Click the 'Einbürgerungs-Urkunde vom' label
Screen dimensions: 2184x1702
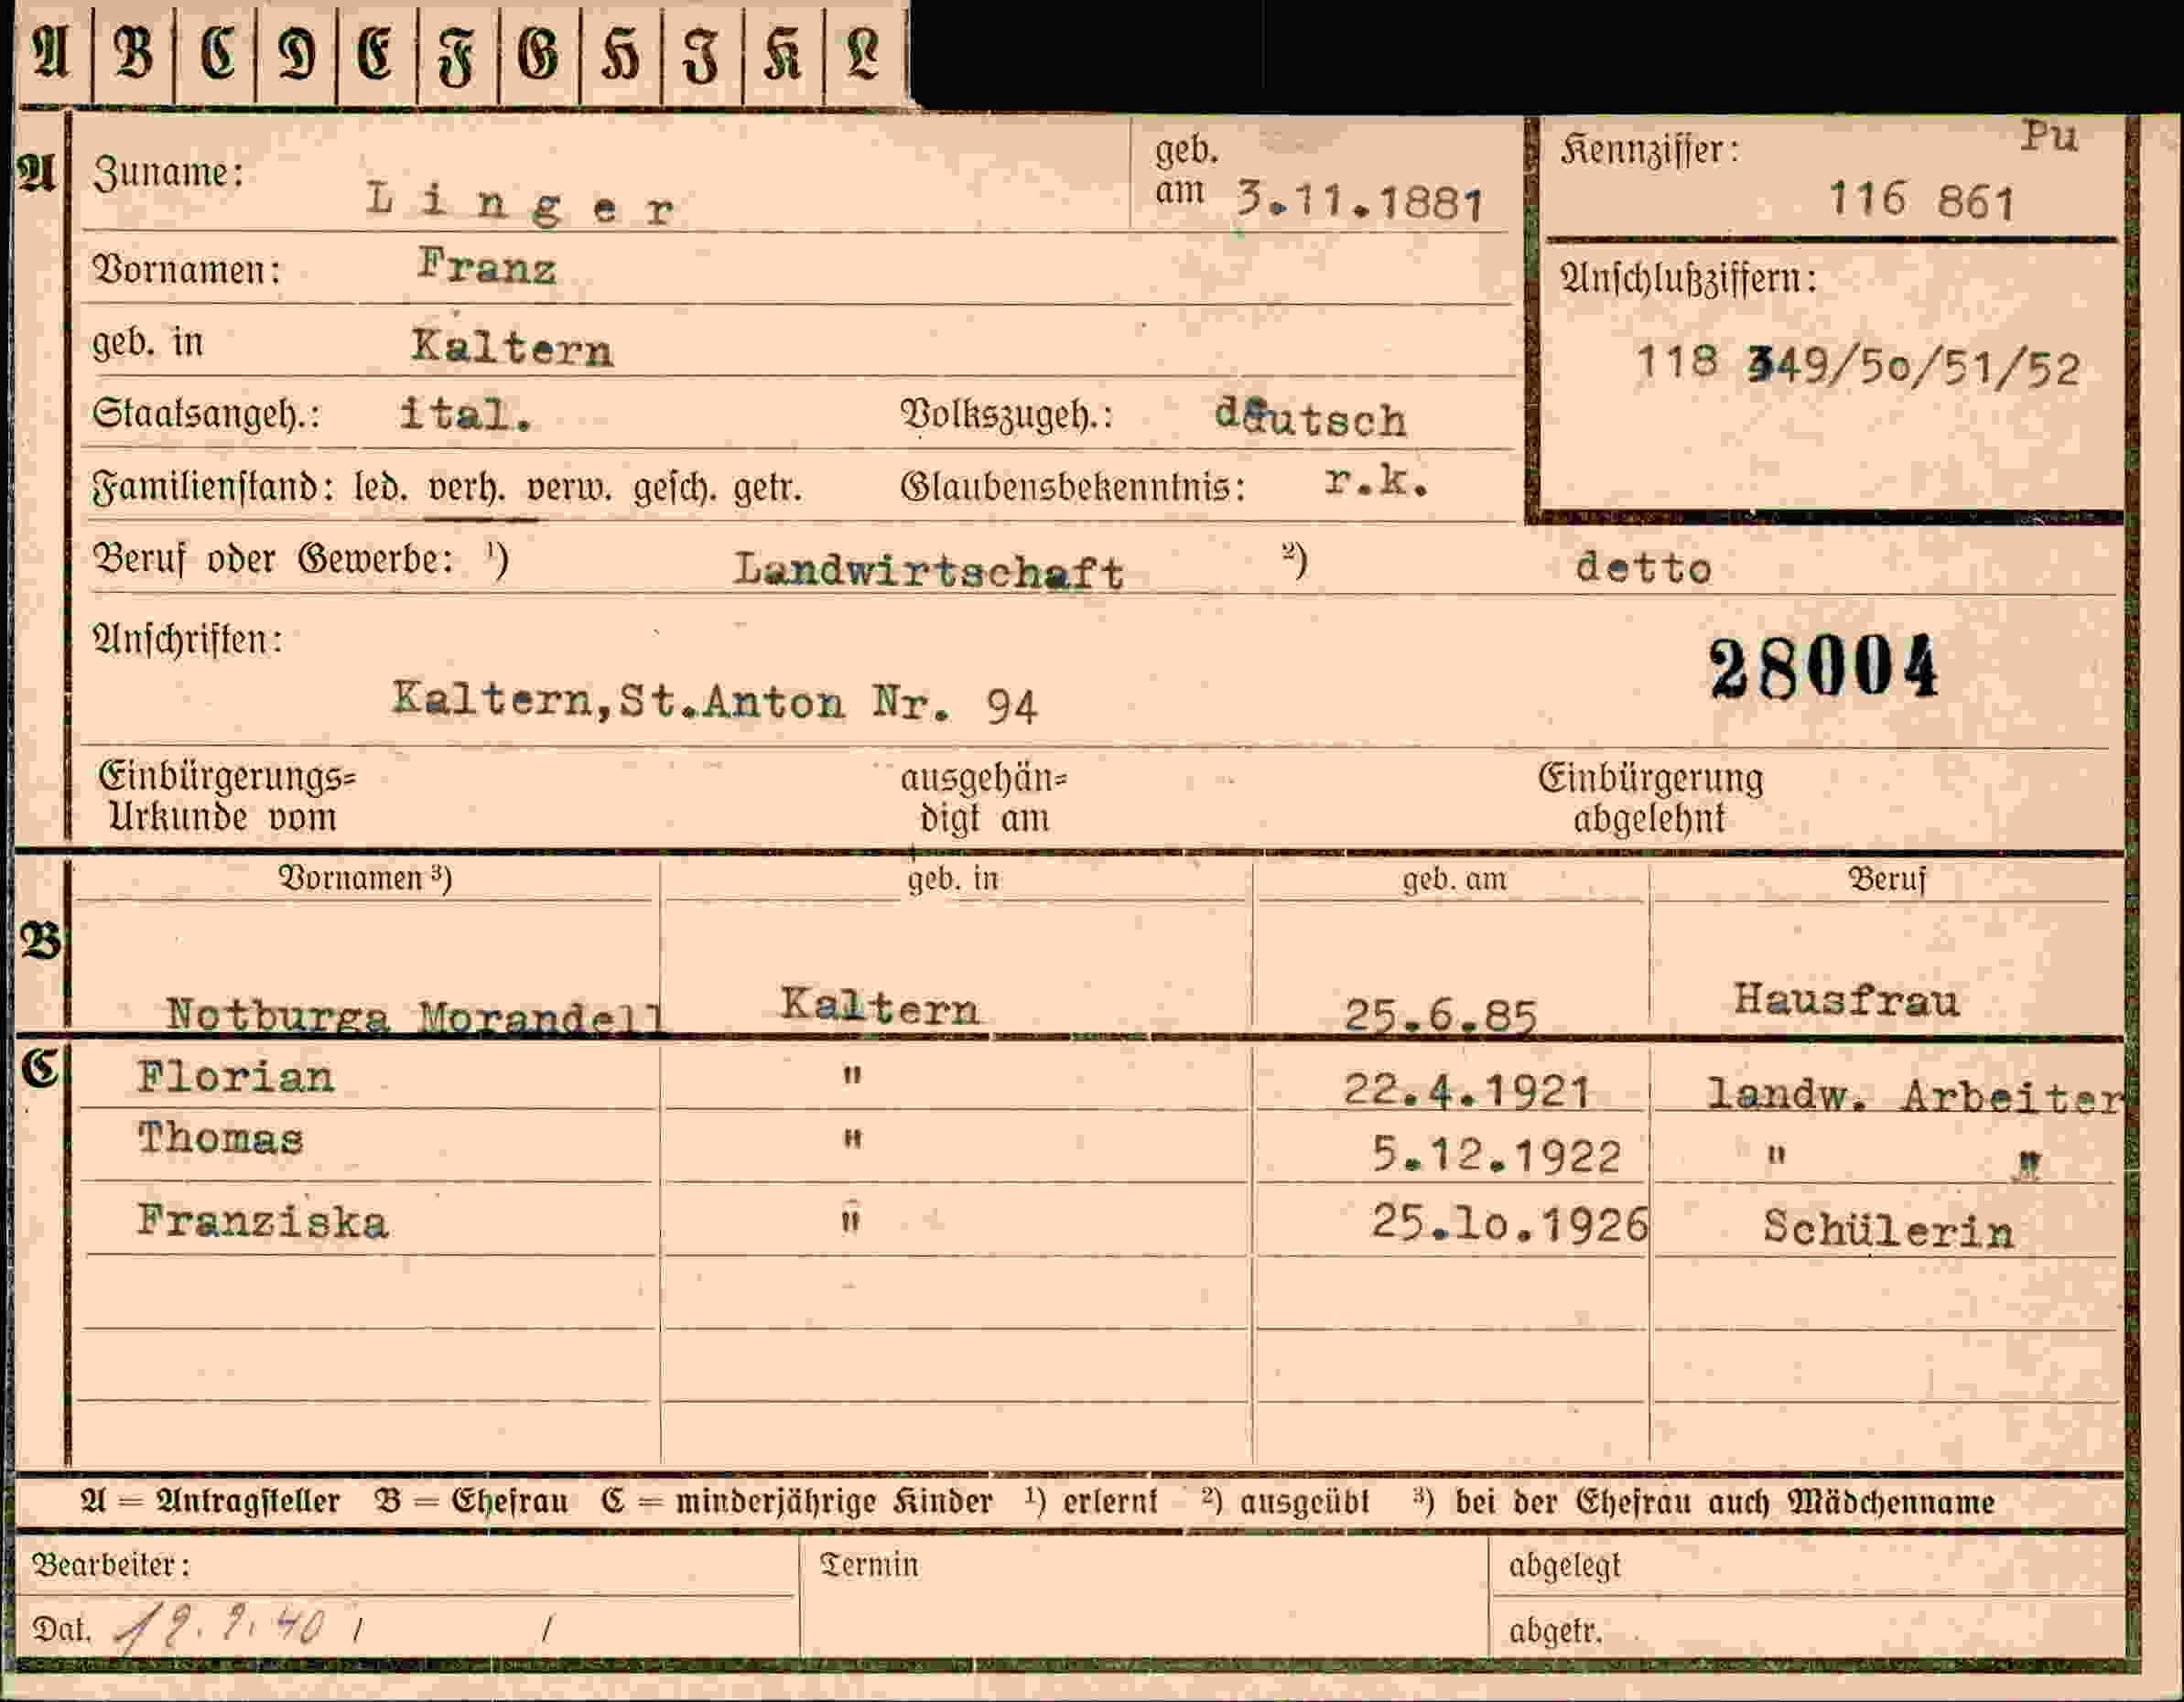(x=226, y=796)
